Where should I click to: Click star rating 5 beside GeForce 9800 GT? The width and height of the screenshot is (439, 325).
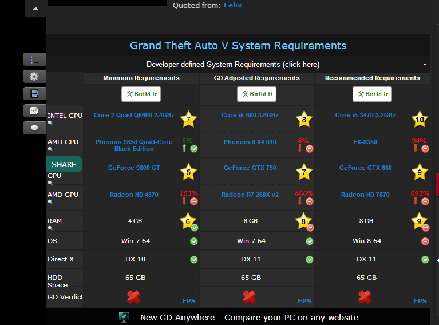(x=188, y=172)
